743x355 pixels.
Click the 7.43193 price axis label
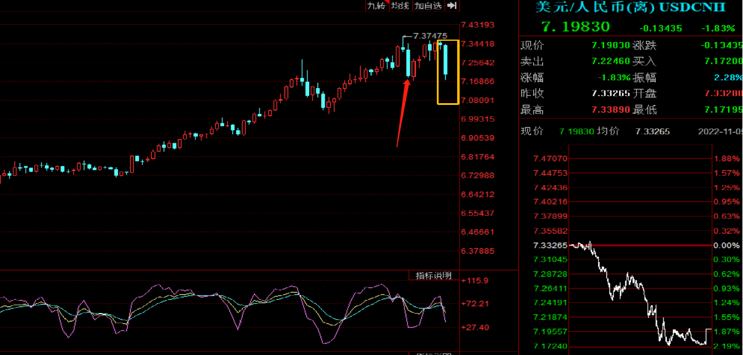point(478,25)
